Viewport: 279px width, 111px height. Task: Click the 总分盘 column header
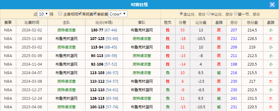coord(252,23)
